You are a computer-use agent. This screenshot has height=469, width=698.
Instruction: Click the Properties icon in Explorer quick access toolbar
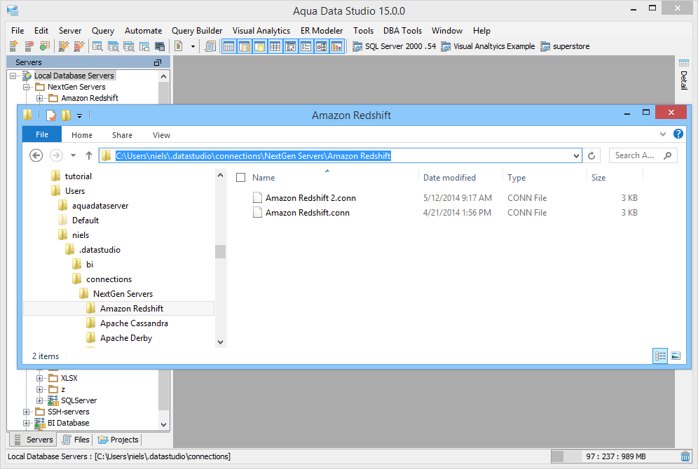coord(51,115)
